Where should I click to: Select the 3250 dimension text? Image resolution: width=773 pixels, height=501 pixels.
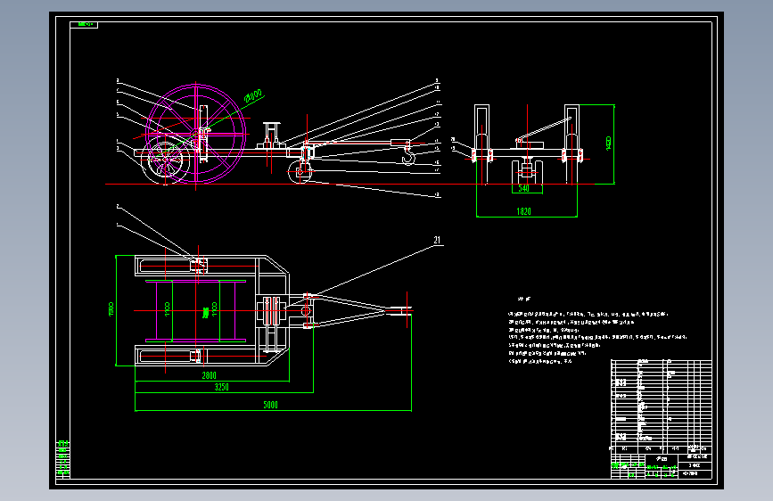221,387
